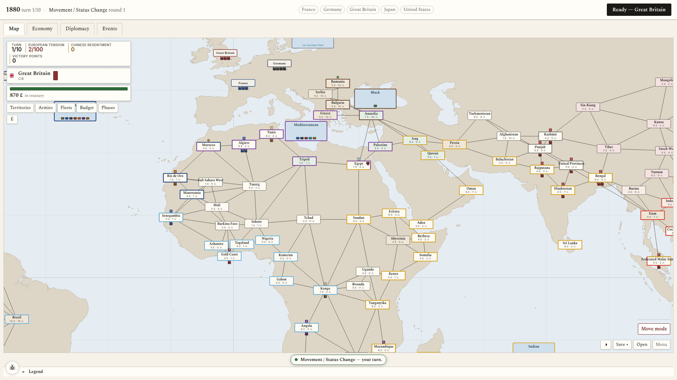Select the Tanganyika territory node
The image size is (677, 380).
(377, 305)
